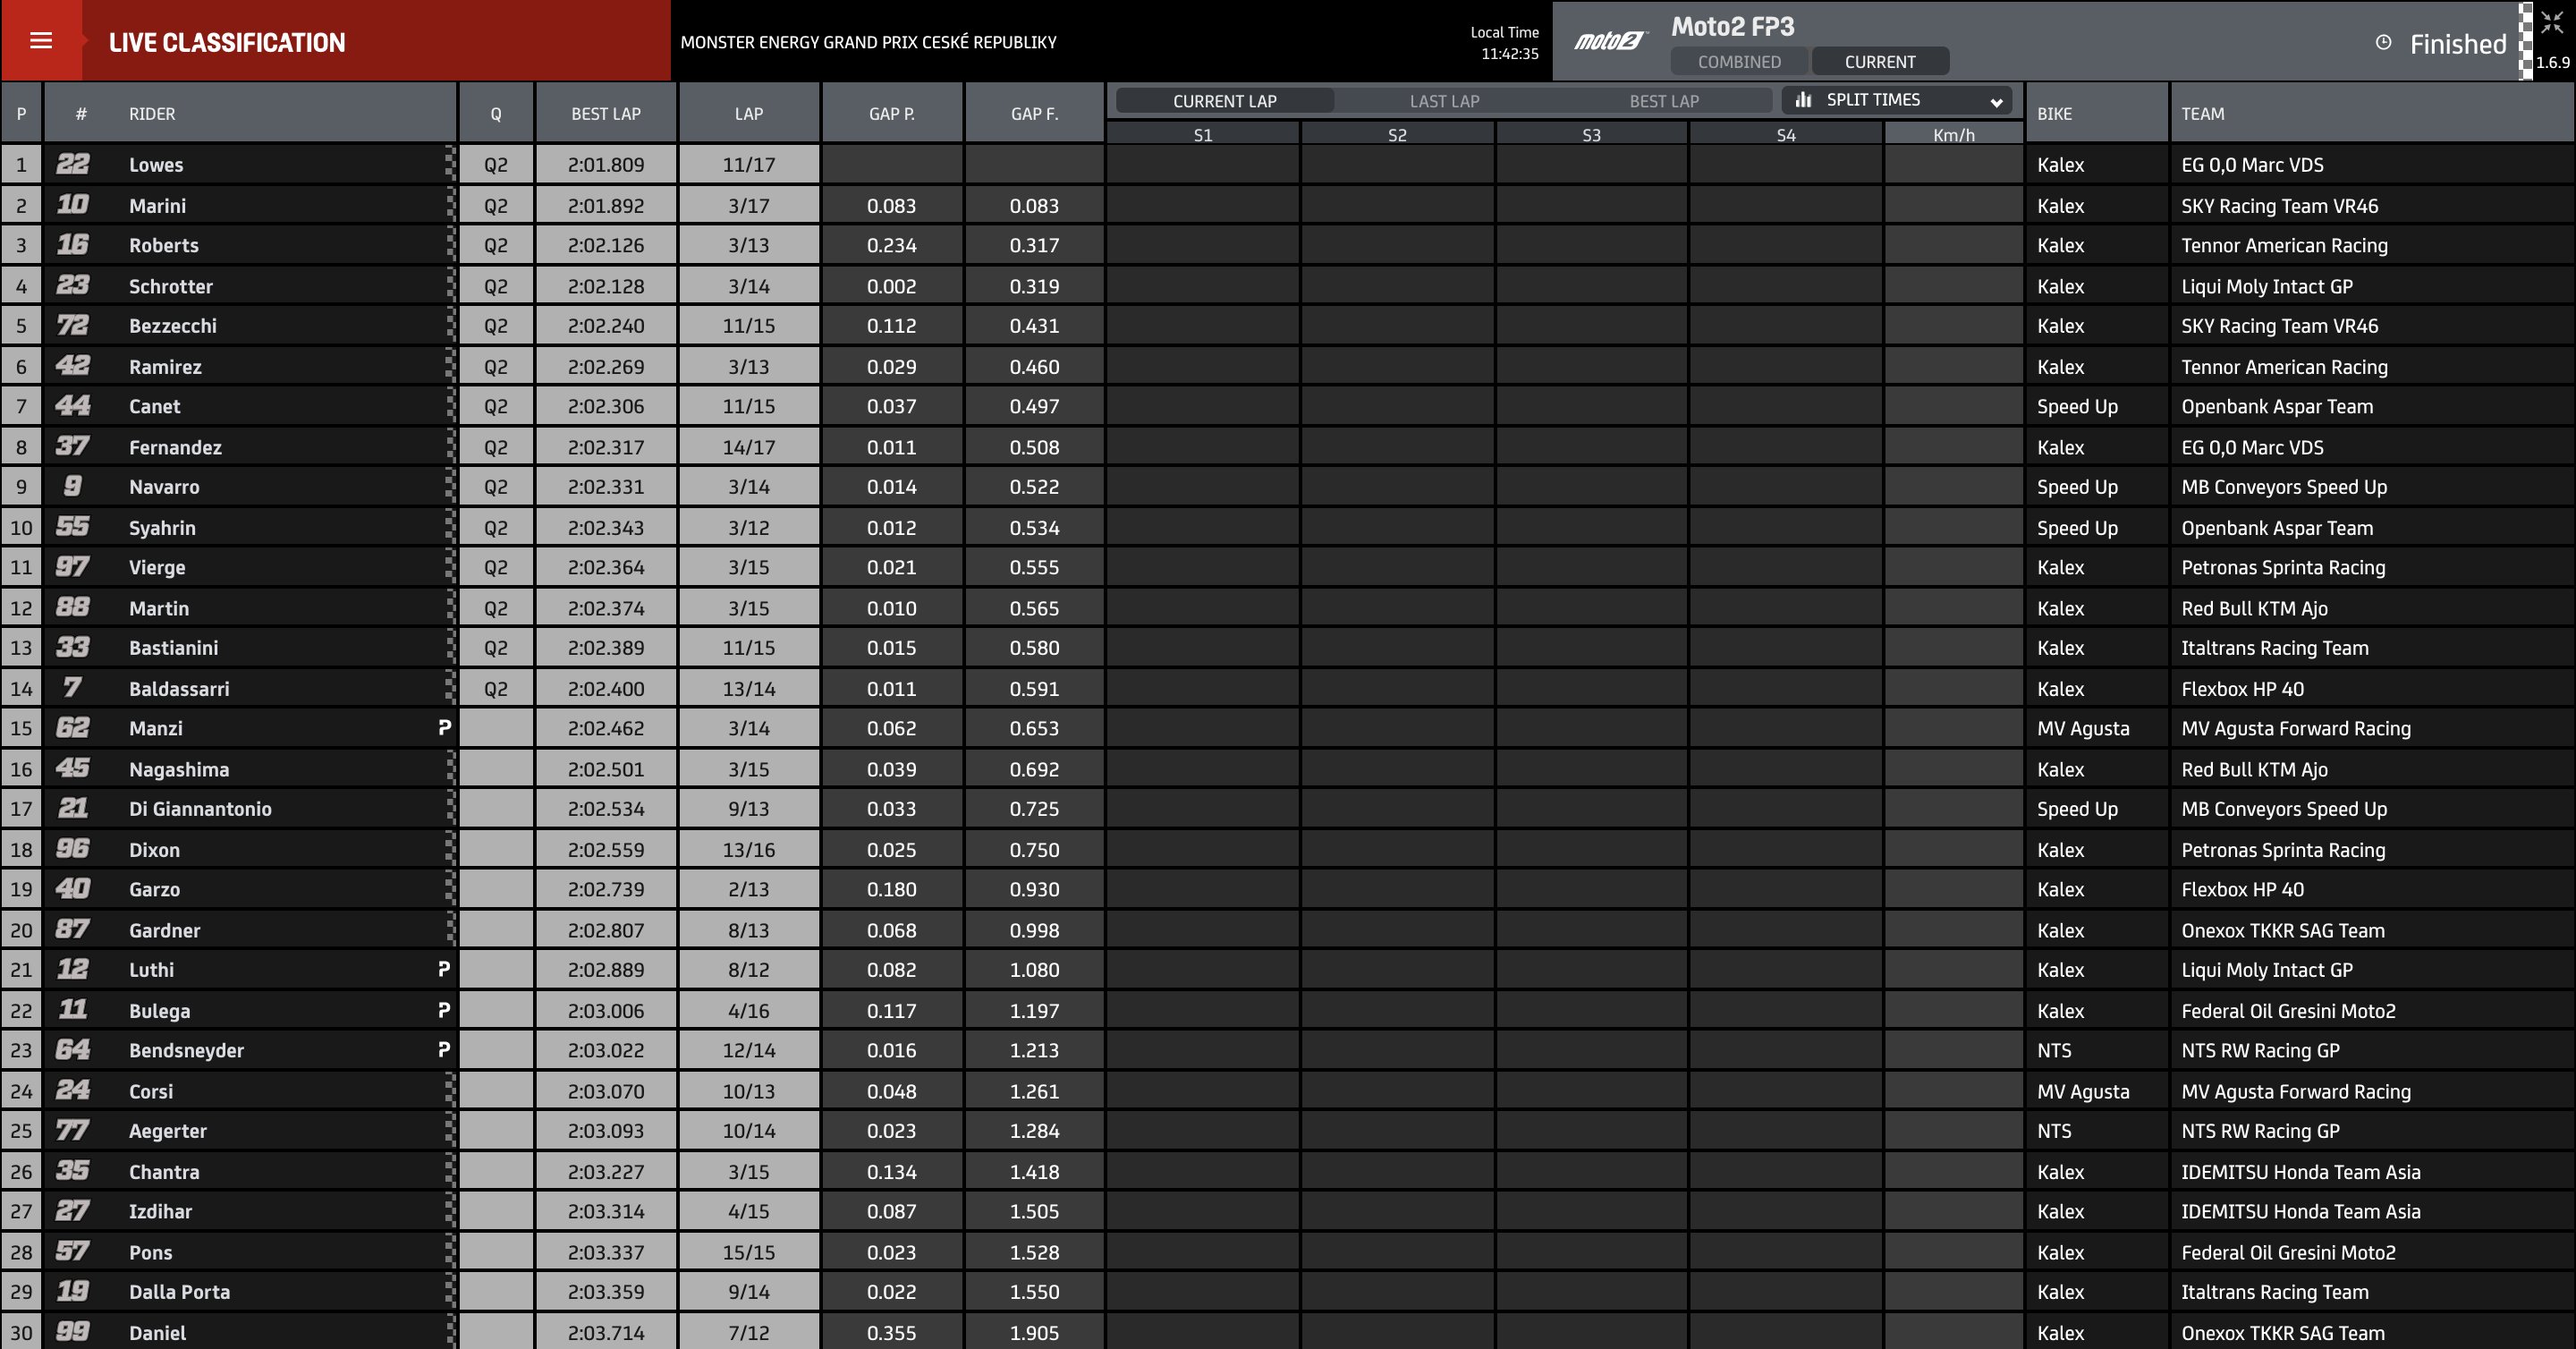This screenshot has width=2576, height=1349.
Task: Click team Red Bull KTM Ajo for Martin
Action: pyautogui.click(x=2254, y=608)
